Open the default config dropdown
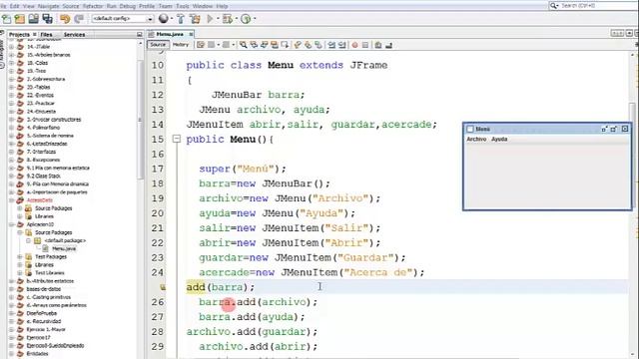The image size is (639, 359). [x=150, y=19]
